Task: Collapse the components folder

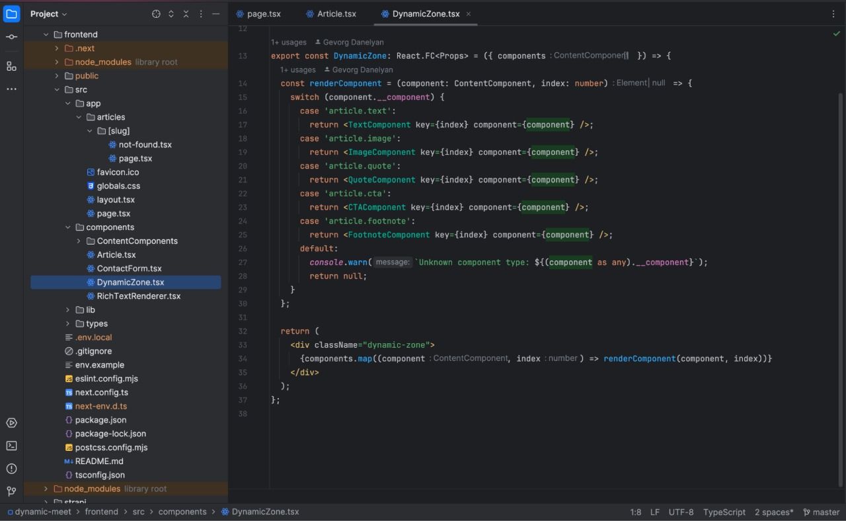Action: coord(68,227)
